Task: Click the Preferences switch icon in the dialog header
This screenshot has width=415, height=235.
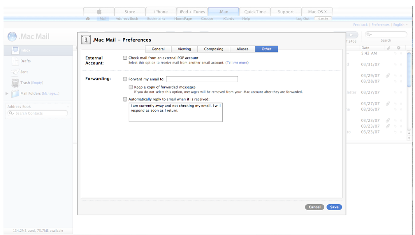Action: 86,40
